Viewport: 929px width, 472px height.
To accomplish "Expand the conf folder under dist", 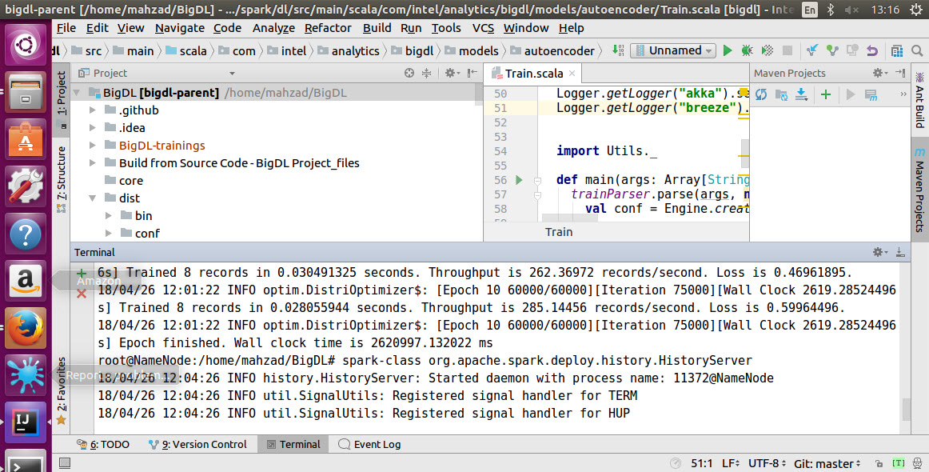I will (x=109, y=233).
